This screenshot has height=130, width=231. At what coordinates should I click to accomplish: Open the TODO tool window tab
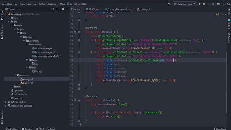point(40,129)
